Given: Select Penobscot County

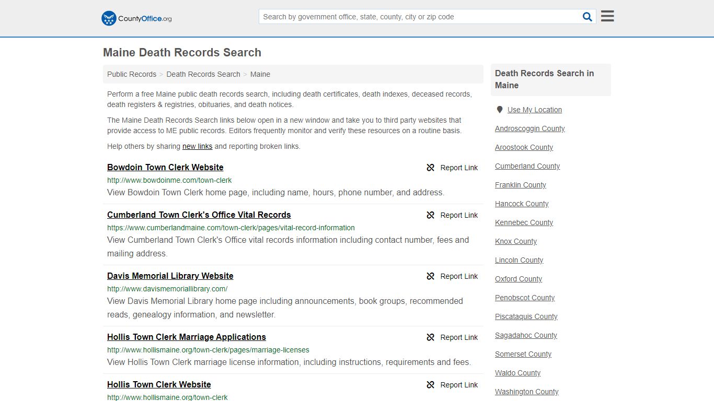Looking at the screenshot, I should (x=525, y=298).
